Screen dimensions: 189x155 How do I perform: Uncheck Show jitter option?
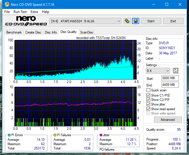pyautogui.click(x=148, y=104)
